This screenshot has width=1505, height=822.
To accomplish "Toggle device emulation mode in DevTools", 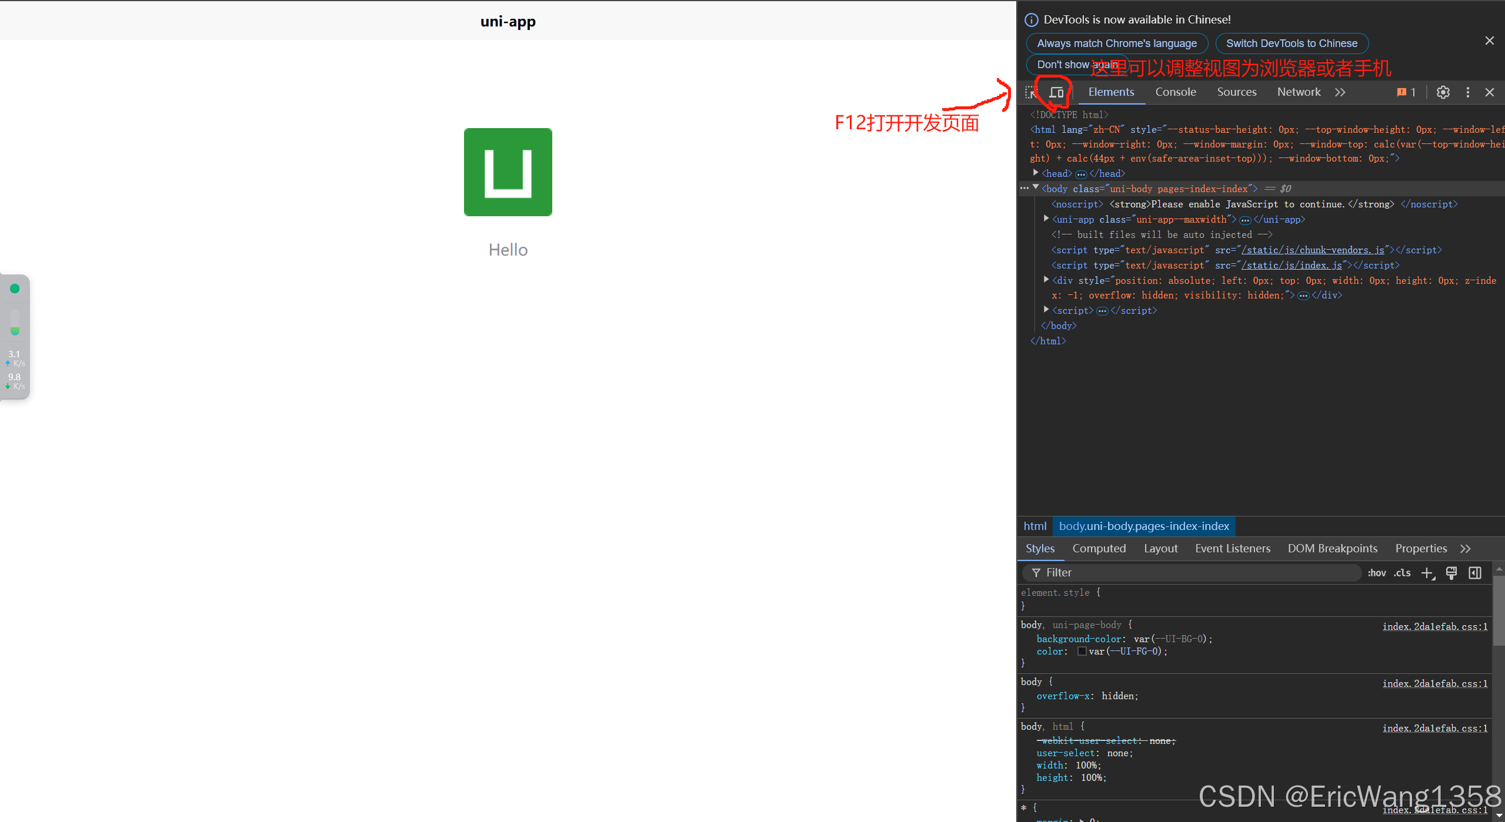I will tap(1055, 92).
